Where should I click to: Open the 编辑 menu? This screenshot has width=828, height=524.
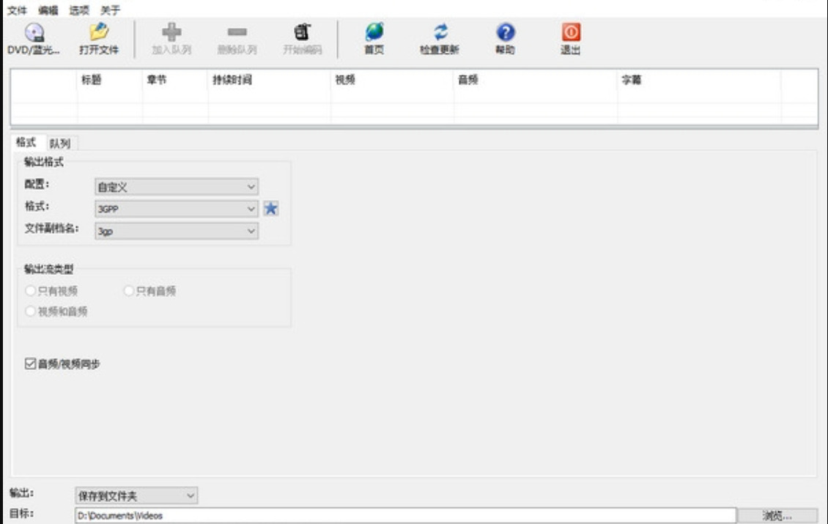click(x=48, y=10)
